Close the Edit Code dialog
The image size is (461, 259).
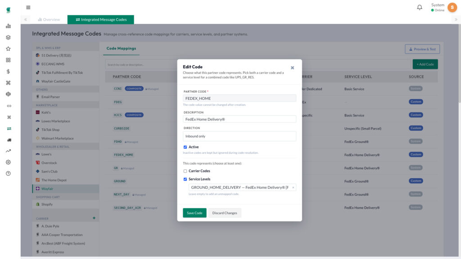292,68
